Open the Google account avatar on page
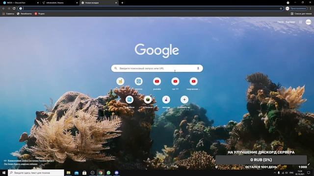Image resolution: width=314 pixels, height=176 pixels. pos(309,22)
